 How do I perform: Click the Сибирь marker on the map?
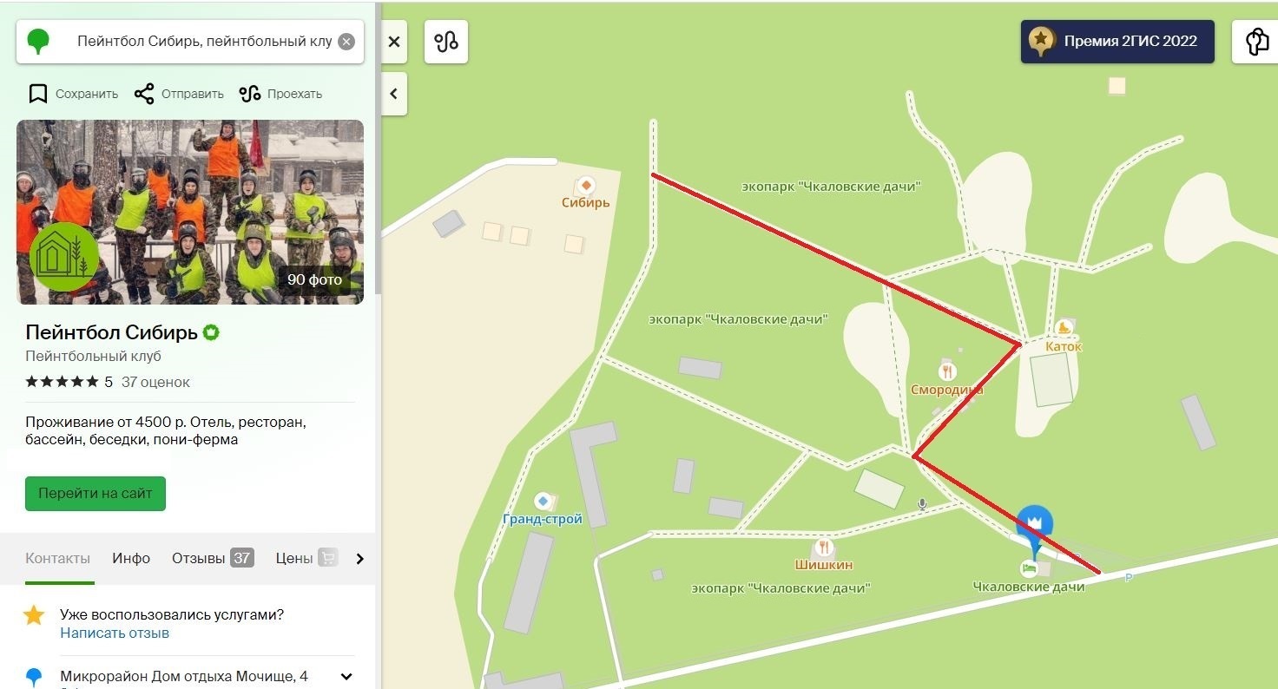tap(586, 185)
